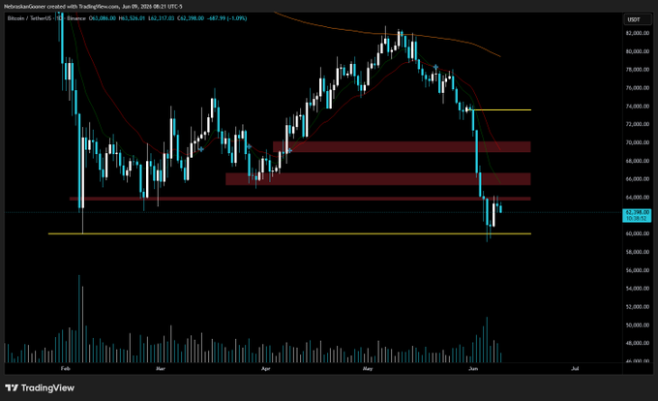Click the 54,000.00 price axis label
This screenshot has width=658, height=401.
638,289
